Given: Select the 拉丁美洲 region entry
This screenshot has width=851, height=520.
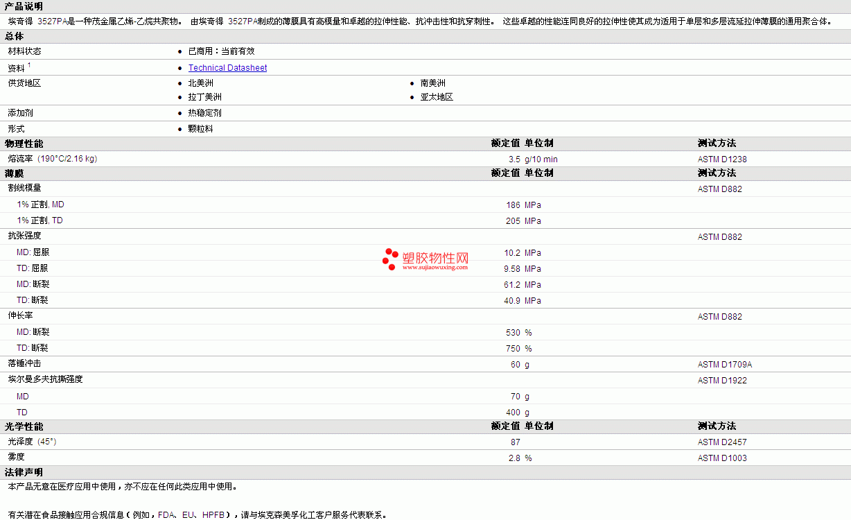Looking at the screenshot, I should [205, 97].
